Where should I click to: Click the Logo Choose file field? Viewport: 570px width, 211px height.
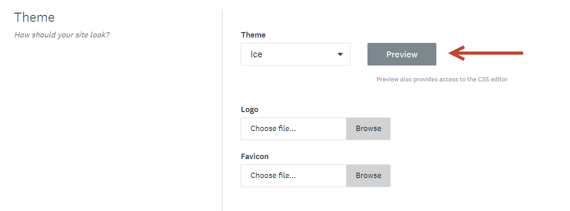point(294,129)
